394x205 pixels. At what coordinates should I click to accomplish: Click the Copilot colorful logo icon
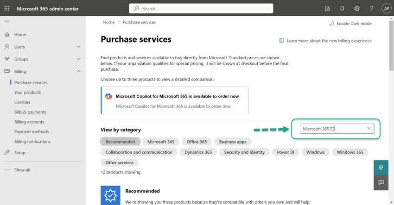click(x=108, y=96)
